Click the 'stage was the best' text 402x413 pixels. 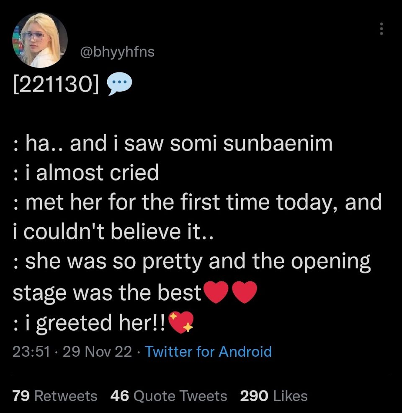[x=107, y=292]
